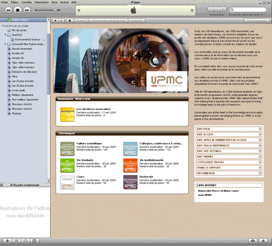This screenshot has width=272, height=246.
Task: Click the max-volume speaker icon
Action: click(x=59, y=10)
